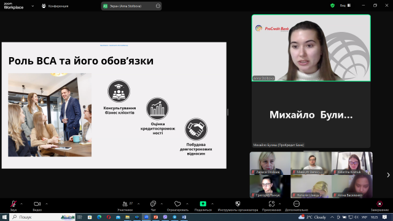393x221 pixels.
Task: Click the green Поделиться share screen button
Action: pyautogui.click(x=203, y=206)
